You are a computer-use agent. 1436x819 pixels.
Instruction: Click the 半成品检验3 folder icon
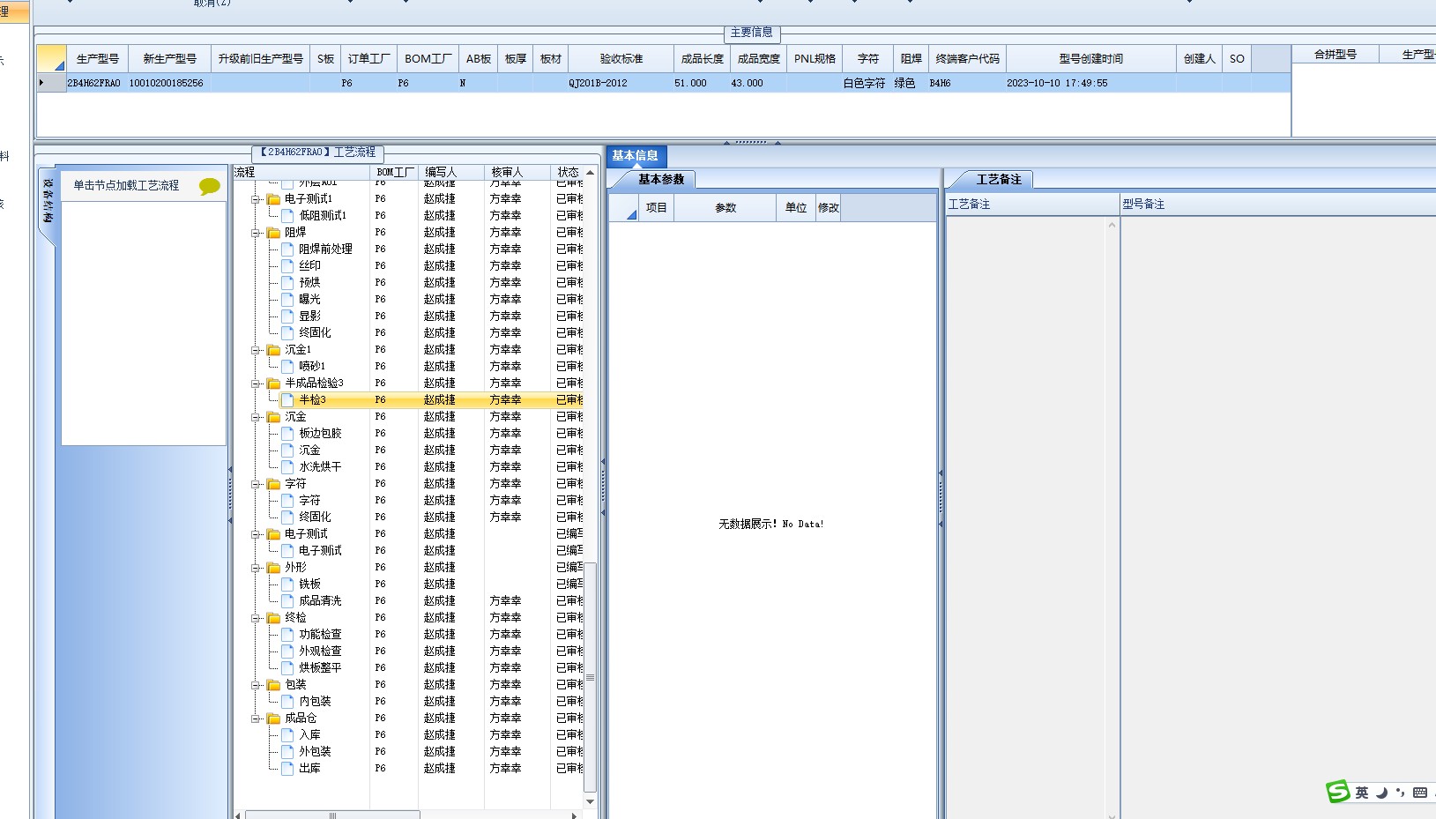point(274,383)
